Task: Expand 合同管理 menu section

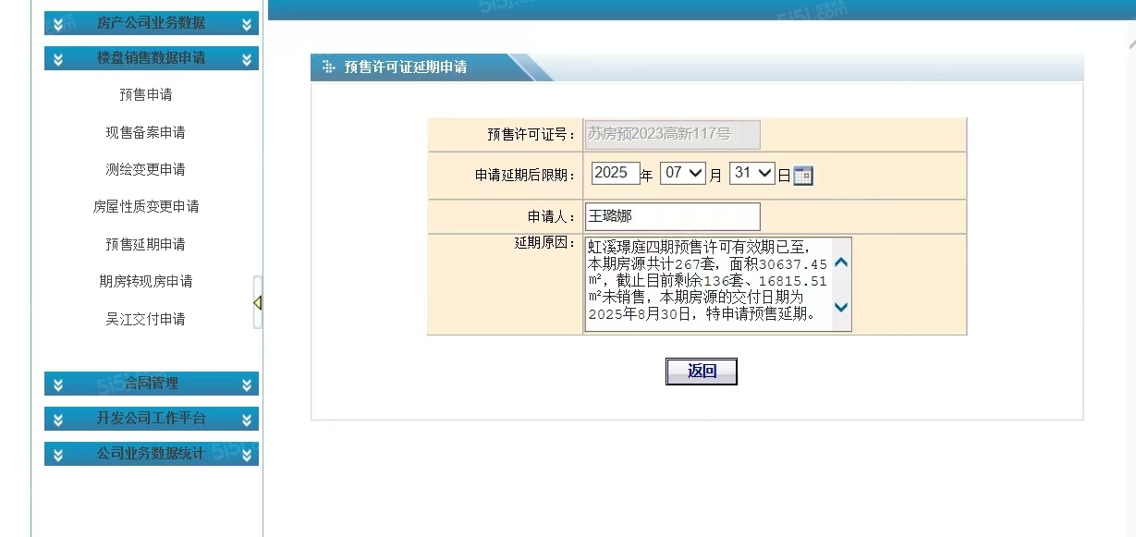Action: click(x=152, y=384)
